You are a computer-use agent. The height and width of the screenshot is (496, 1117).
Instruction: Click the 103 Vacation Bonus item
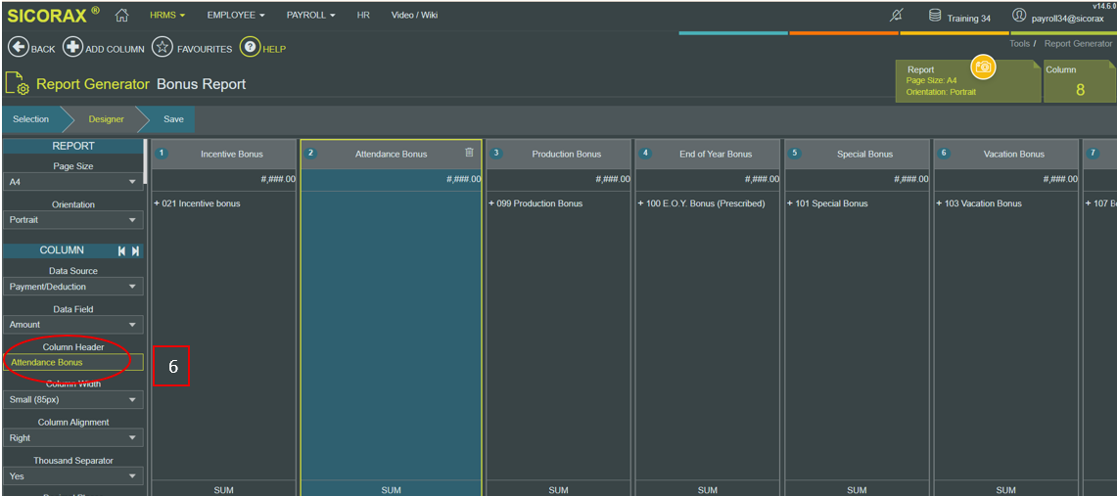click(979, 203)
